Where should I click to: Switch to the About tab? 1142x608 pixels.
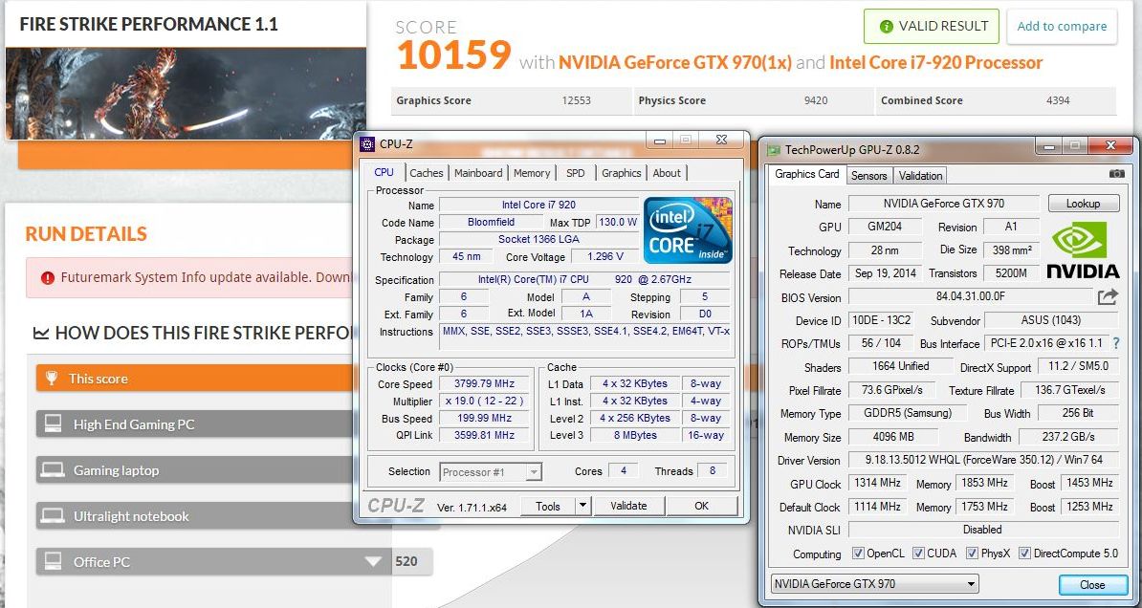pos(667,173)
